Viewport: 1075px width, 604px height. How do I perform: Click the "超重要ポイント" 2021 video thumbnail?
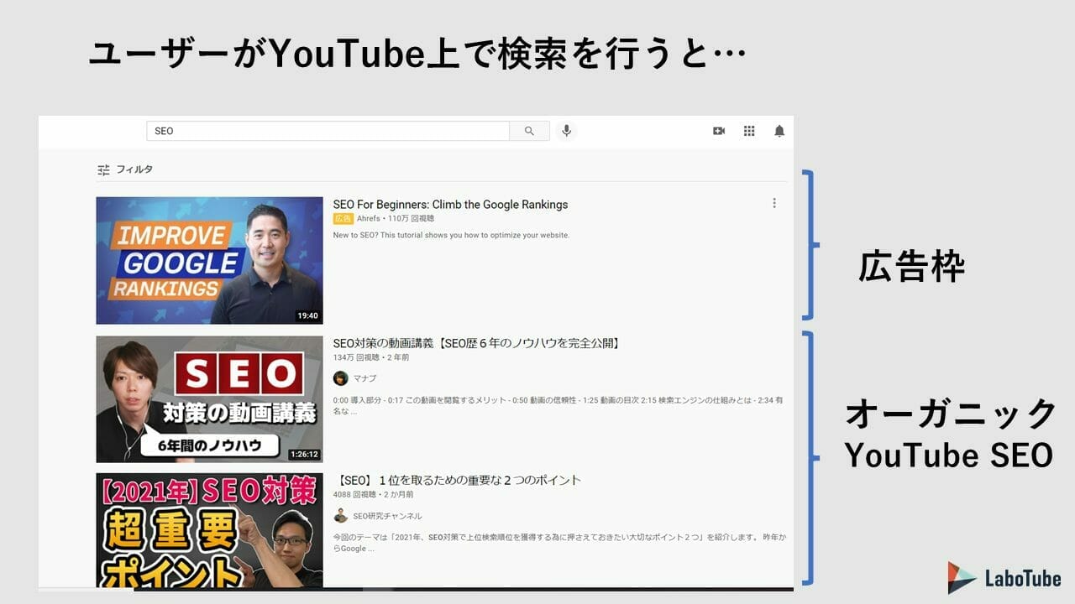pos(209,530)
